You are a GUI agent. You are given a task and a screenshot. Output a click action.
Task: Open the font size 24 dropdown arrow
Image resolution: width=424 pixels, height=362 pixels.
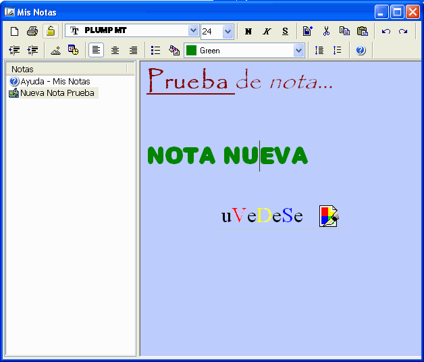pos(228,32)
